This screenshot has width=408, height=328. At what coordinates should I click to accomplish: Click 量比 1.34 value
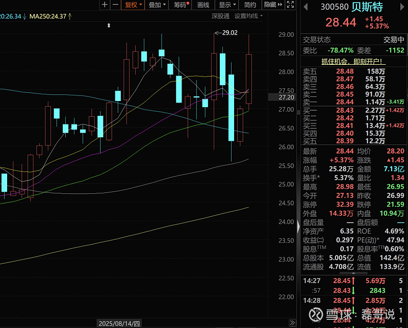[x=398, y=178]
